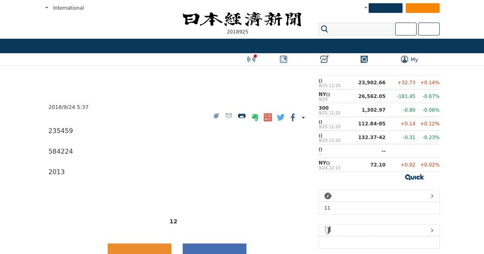The image size is (484, 254).
Task: Click the blue bar in chart
Action: [215, 249]
